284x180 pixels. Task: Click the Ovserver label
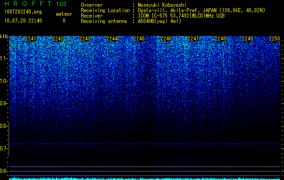point(92,5)
